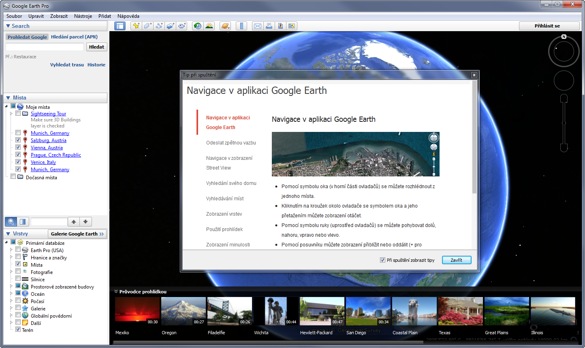Image resolution: width=585 pixels, height=348 pixels.
Task: Select the Add Path tool
Action: pos(159,26)
